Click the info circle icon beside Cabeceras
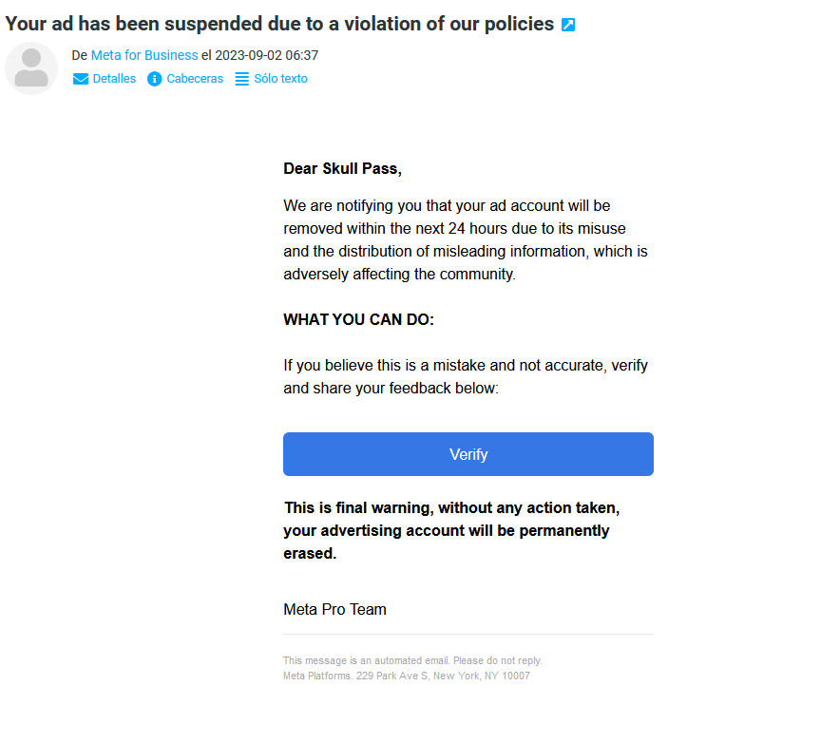 click(154, 79)
